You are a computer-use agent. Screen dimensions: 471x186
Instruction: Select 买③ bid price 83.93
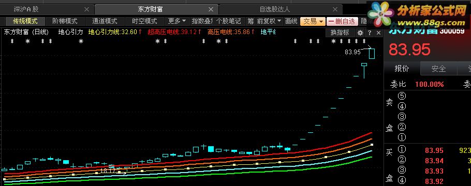pyautogui.click(x=434, y=171)
